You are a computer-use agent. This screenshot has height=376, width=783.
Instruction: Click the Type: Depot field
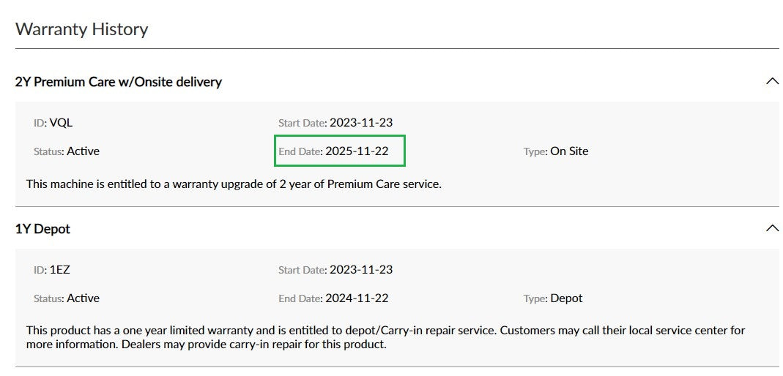point(553,298)
